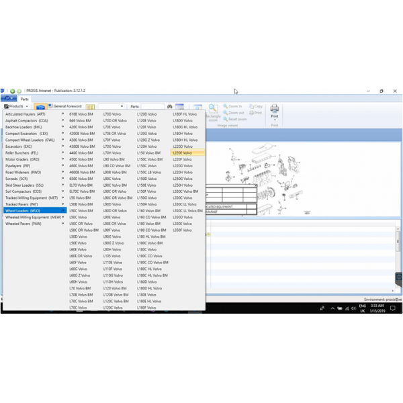The image size is (403, 403).
Task: Click Reset zoom in Image viewer
Action: (235, 119)
